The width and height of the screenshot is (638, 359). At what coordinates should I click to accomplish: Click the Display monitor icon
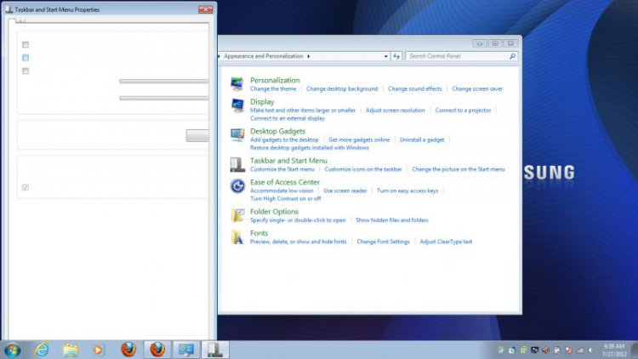(x=236, y=105)
